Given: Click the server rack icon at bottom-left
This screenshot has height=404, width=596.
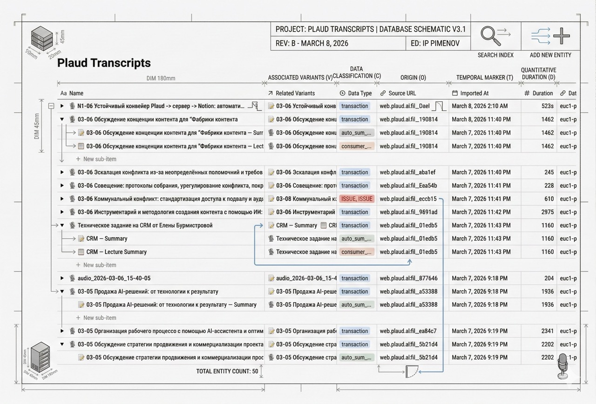Looking at the screenshot, I should [40, 356].
